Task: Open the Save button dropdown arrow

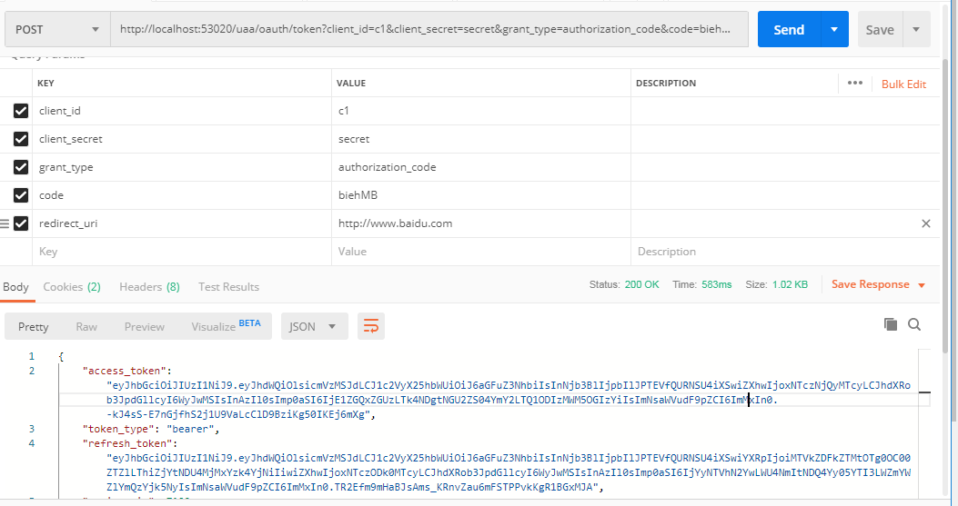Action: point(916,29)
